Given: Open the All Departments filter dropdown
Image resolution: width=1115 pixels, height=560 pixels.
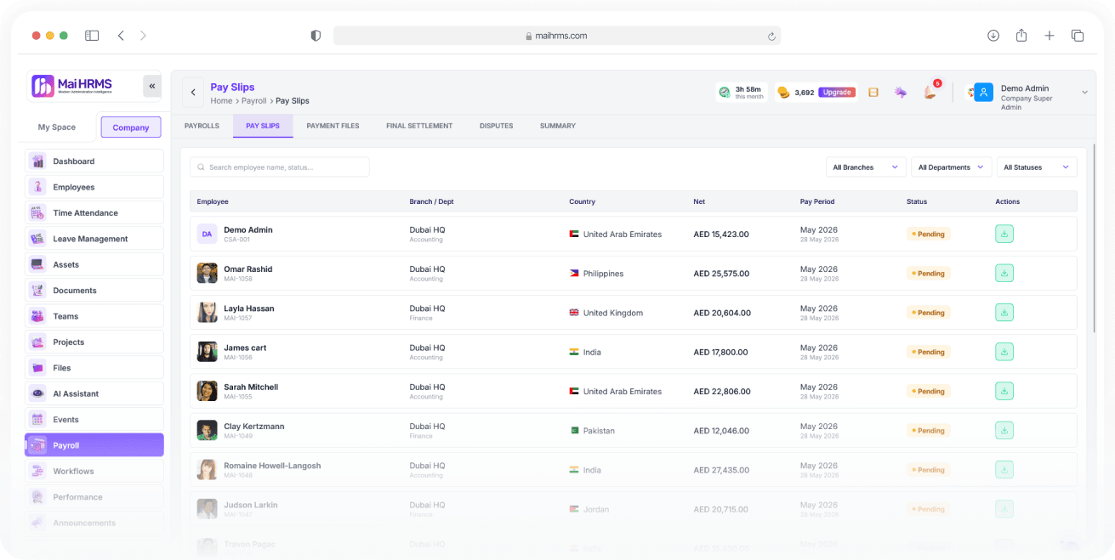Looking at the screenshot, I should 951,167.
